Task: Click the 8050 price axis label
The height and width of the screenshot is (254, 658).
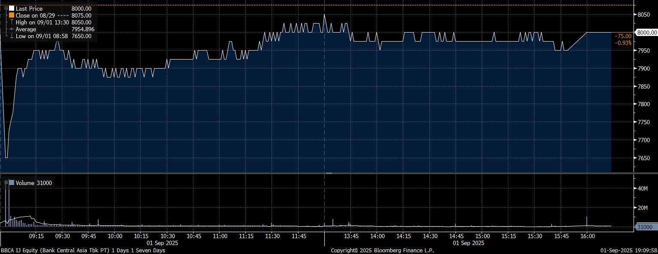Action: 643,15
